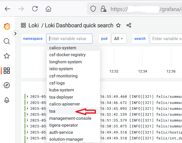Image resolution: width=182 pixels, height=143 pixels.
Task: Click 12:36 time label on graph
Action: (171, 71)
